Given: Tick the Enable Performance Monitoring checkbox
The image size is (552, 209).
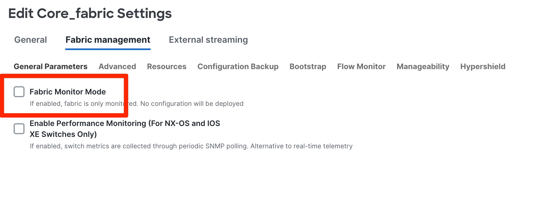Looking at the screenshot, I should tap(19, 129).
